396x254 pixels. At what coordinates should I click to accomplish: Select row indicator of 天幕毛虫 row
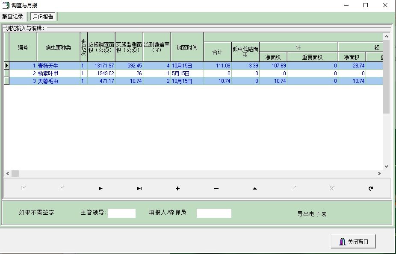coord(6,81)
